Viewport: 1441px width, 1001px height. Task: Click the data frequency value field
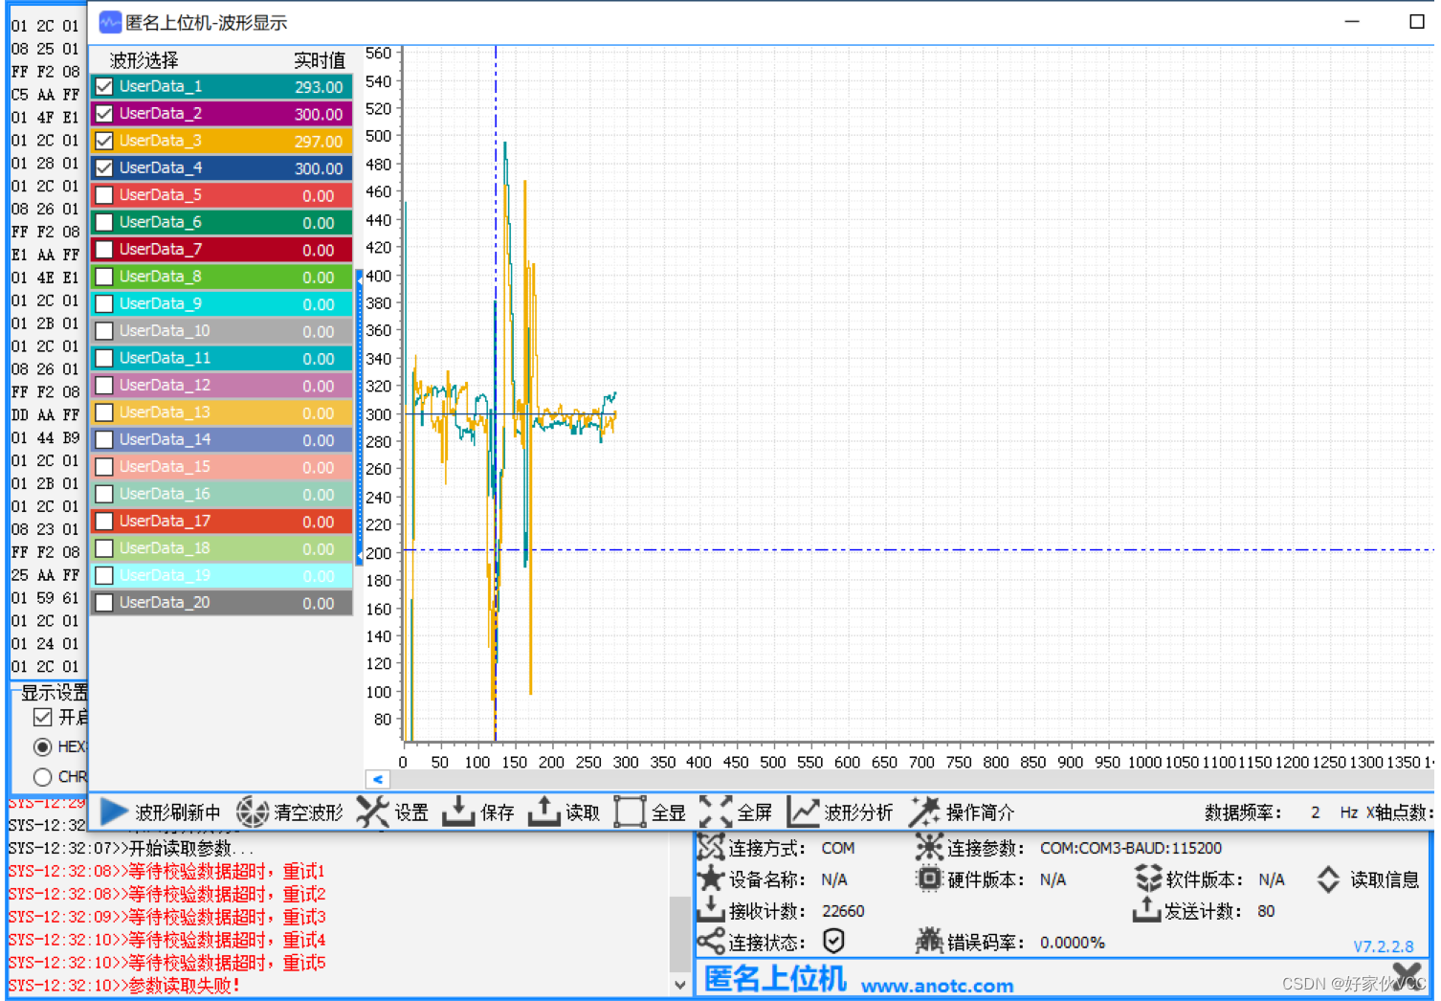(x=1315, y=812)
